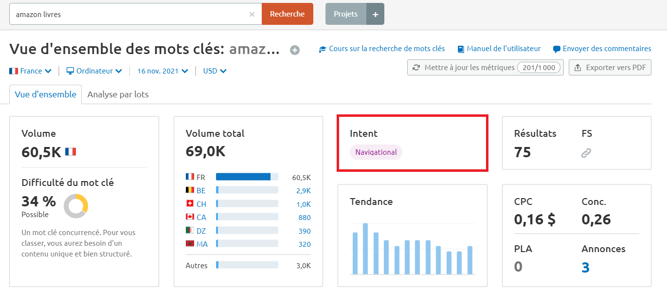The height and width of the screenshot is (293, 667).
Task: Click the graduation cap icon for keyword research course
Action: point(322,49)
